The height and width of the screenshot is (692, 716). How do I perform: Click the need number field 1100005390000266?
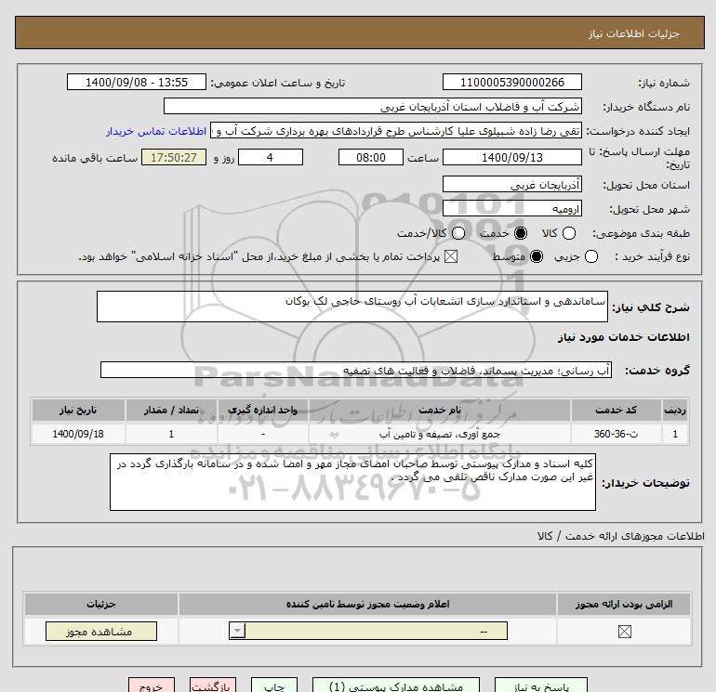(511, 82)
